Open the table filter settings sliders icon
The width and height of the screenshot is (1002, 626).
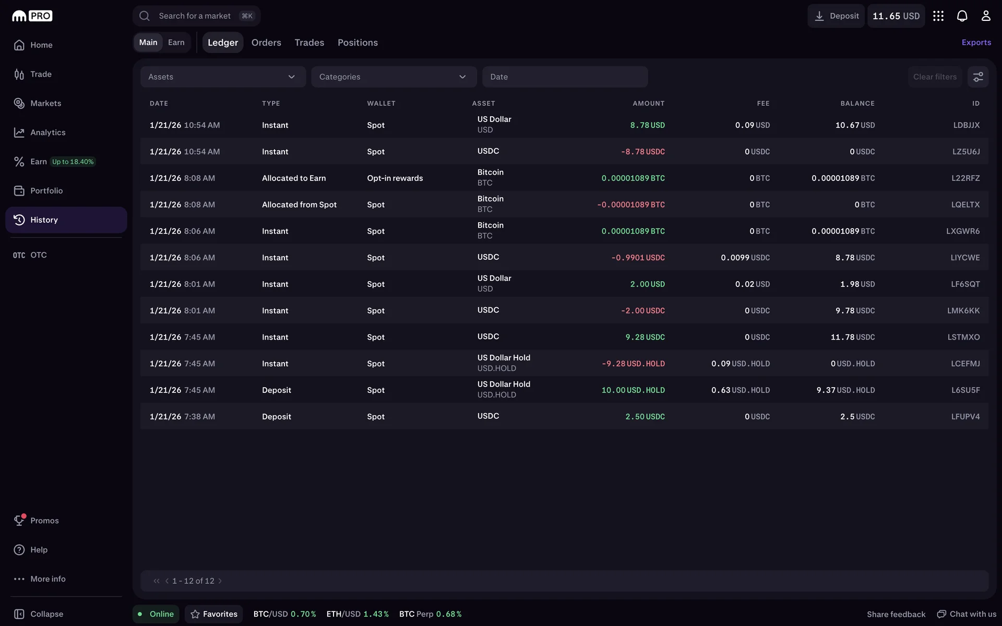point(978,77)
